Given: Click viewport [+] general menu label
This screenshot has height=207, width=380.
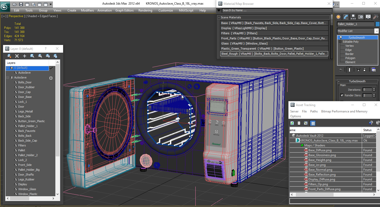Looking at the screenshot, I should pyautogui.click(x=4, y=16).
